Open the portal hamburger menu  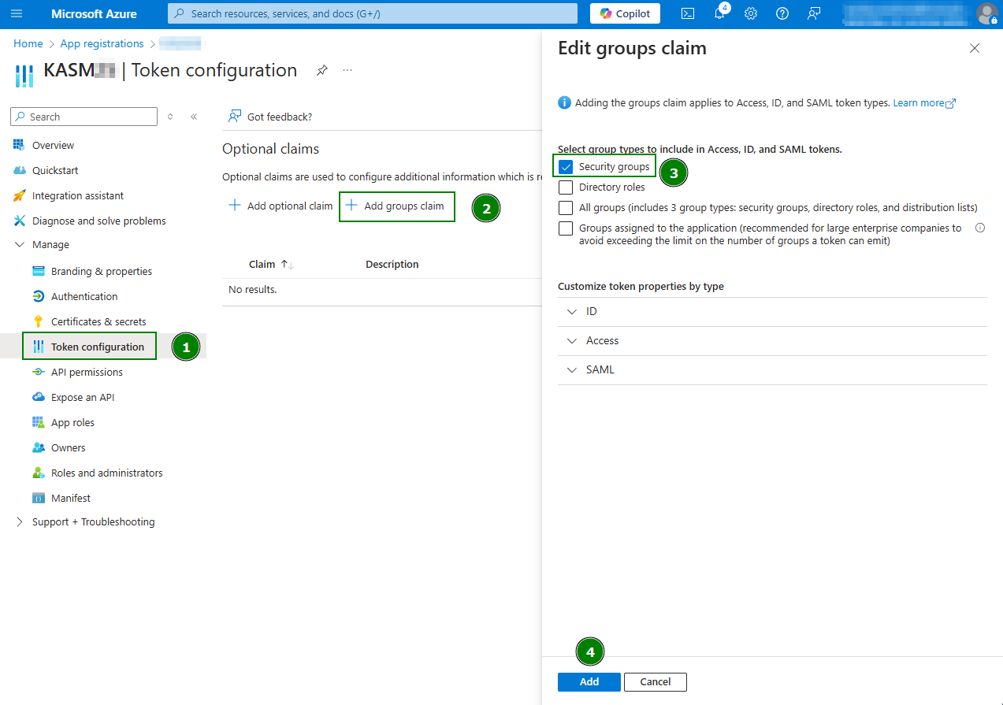[x=16, y=13]
